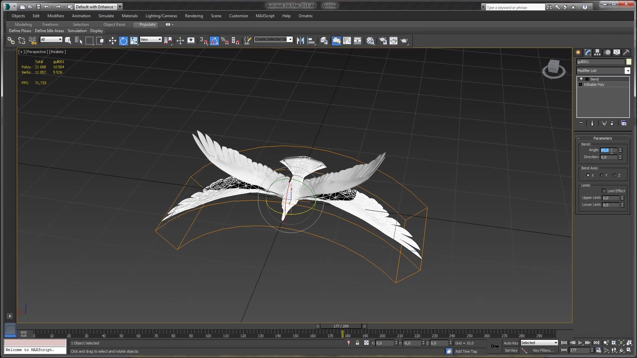Toggle the Angle Snap tool

click(214, 41)
